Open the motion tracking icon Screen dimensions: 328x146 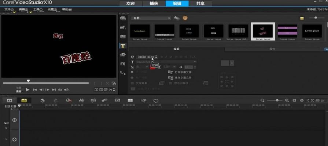click(x=104, y=101)
